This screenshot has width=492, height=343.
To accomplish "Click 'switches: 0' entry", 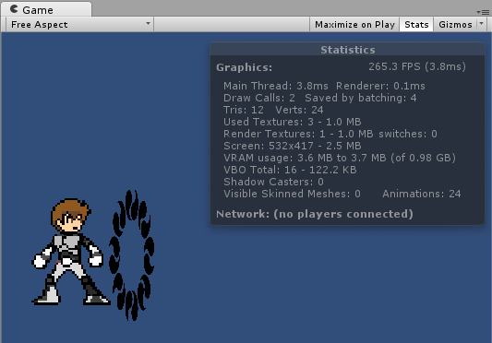I will pos(408,134).
